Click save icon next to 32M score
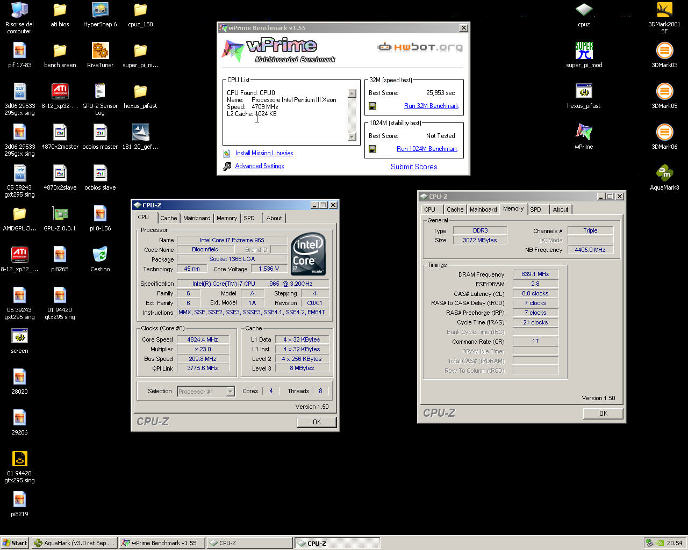Image resolution: width=688 pixels, height=550 pixels. click(x=372, y=106)
